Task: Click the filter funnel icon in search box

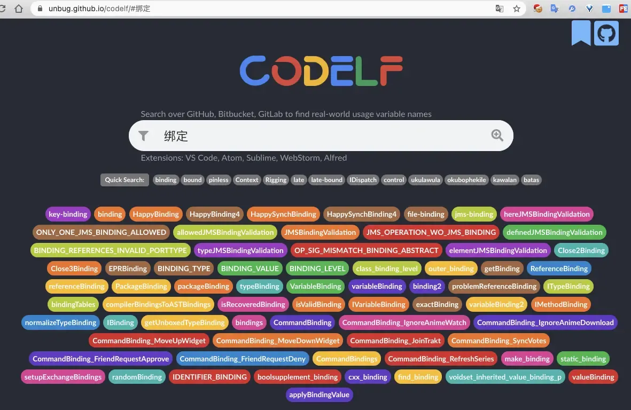Action: 143,136
